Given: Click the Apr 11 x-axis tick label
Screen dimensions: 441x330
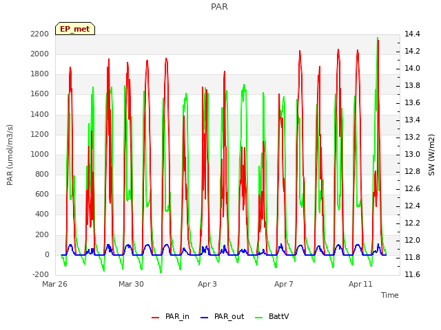Looking at the screenshot, I should pos(360,284).
